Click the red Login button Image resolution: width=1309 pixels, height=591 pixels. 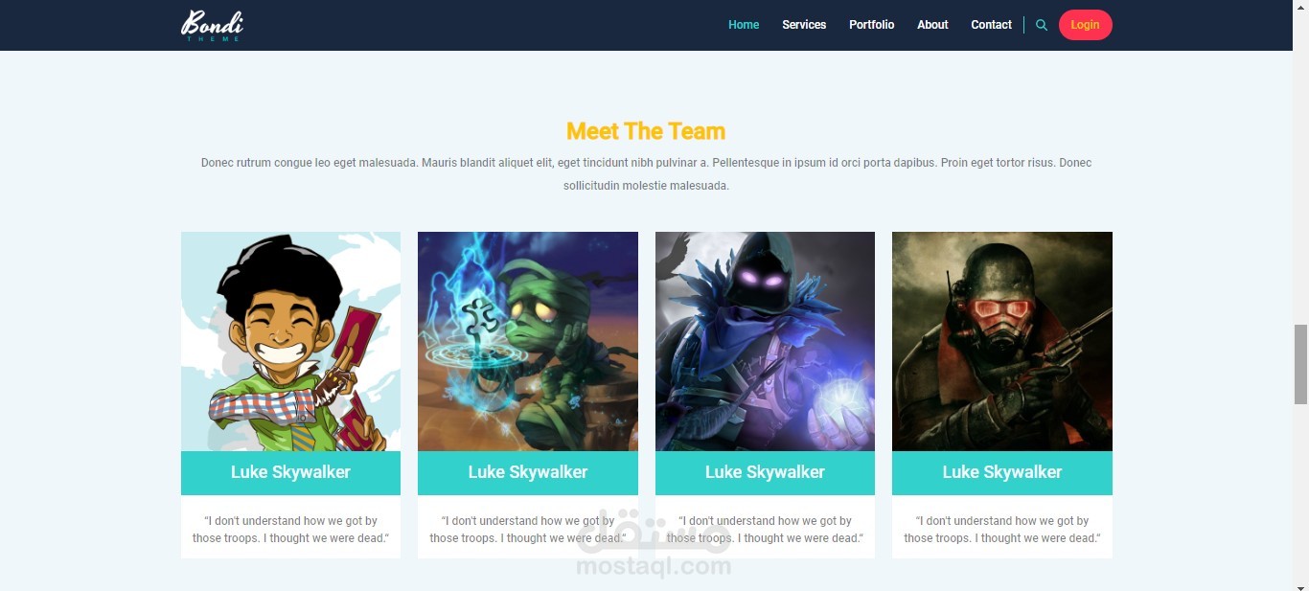point(1085,25)
